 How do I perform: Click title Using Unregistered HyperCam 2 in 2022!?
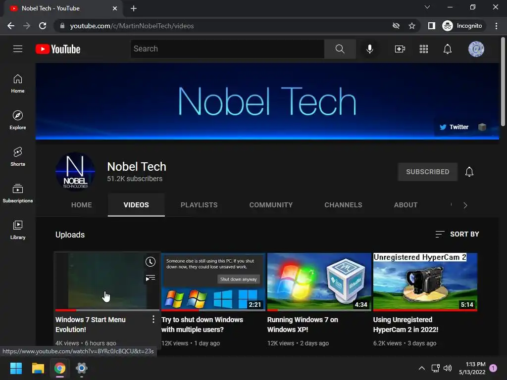click(x=406, y=325)
